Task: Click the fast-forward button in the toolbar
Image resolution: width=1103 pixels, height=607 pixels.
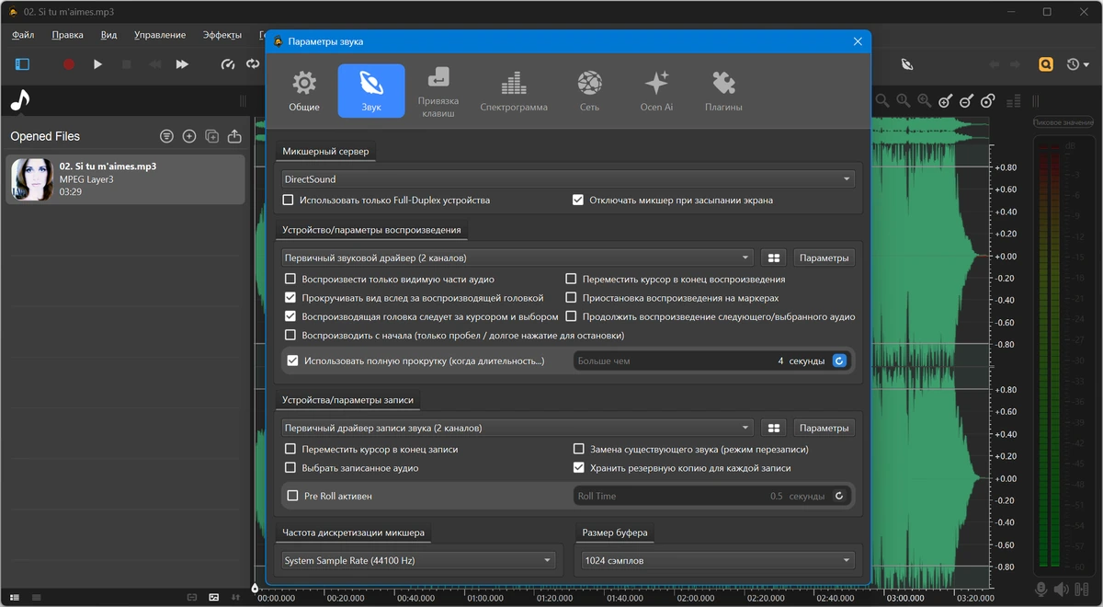Action: [182, 64]
